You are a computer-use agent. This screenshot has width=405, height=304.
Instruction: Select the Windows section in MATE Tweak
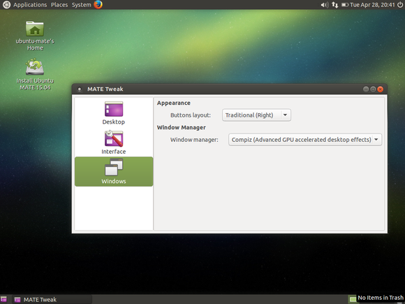(x=114, y=171)
